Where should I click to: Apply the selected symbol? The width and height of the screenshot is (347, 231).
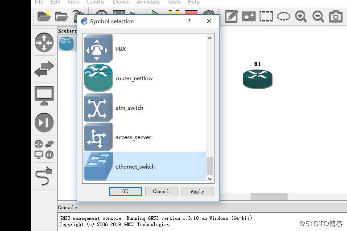(198, 191)
